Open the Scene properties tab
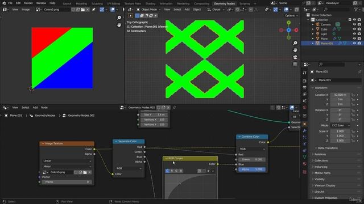Image resolution: width=364 pixels, height=204 pixels. [305, 101]
